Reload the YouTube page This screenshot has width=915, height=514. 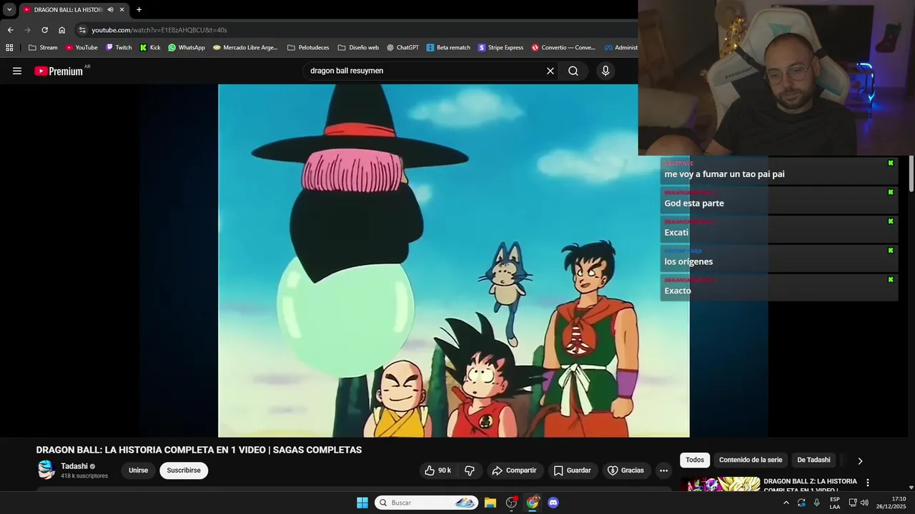click(x=44, y=30)
